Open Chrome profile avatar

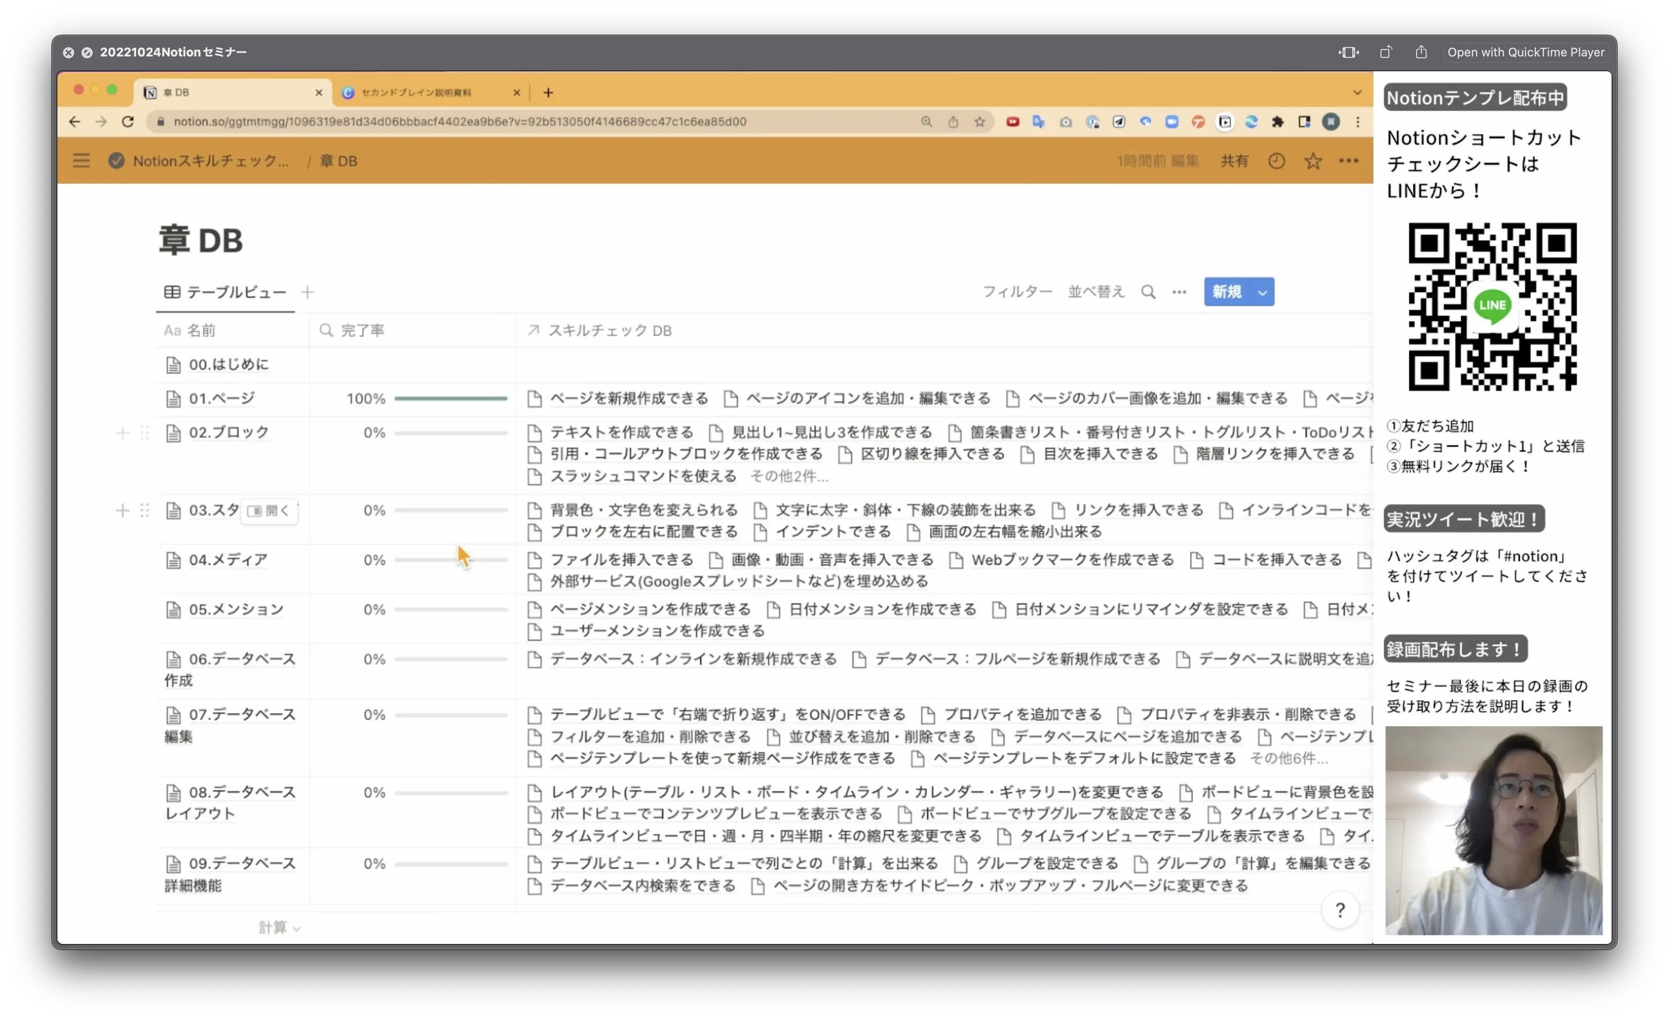pos(1331,122)
